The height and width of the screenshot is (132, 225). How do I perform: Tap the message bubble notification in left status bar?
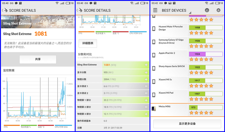16,3
